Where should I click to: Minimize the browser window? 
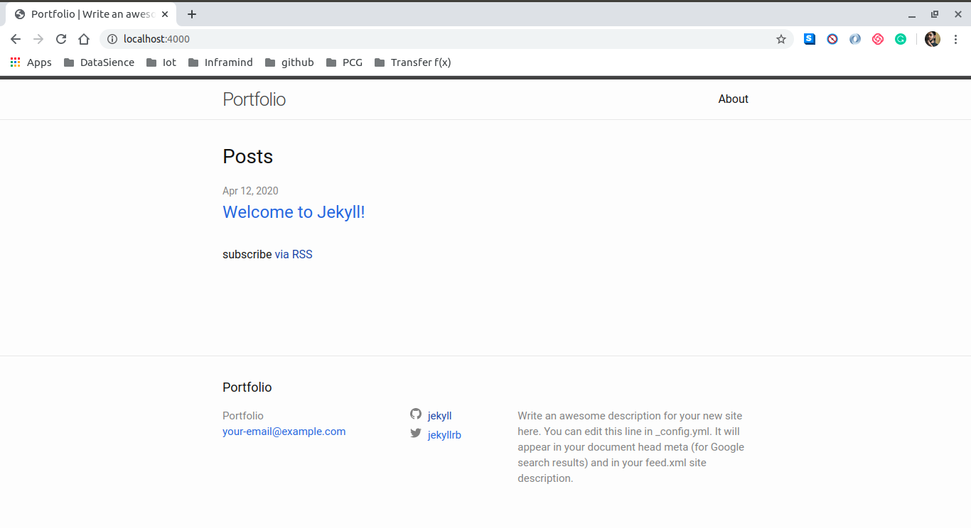(x=912, y=14)
